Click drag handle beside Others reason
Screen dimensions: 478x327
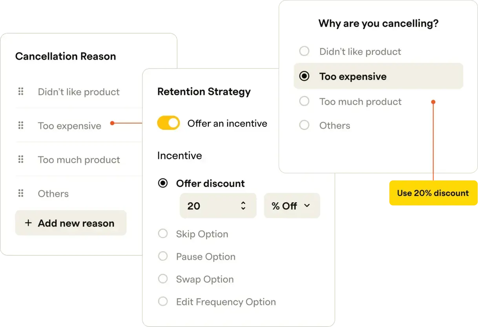pyautogui.click(x=21, y=193)
